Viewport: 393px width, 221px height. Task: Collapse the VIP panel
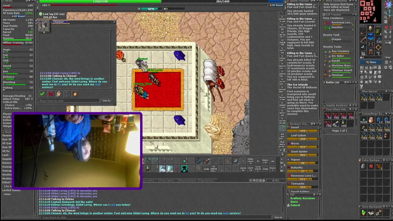pyautogui.click(x=317, y=195)
